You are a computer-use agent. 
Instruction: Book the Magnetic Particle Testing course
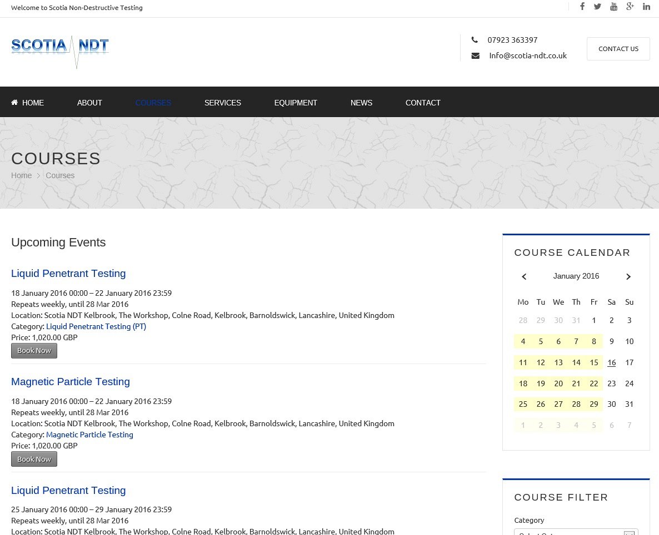pos(34,459)
